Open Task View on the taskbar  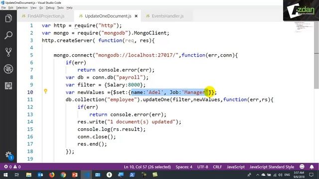tap(17, 175)
